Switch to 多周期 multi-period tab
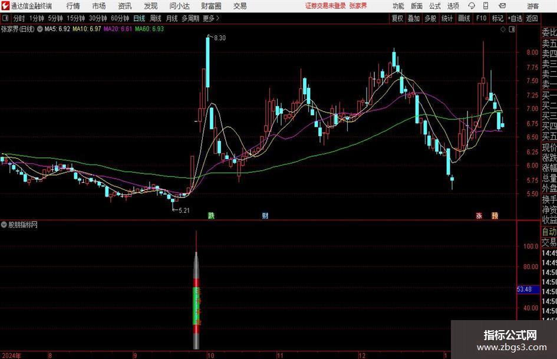This screenshot has width=557, height=359. [x=190, y=18]
